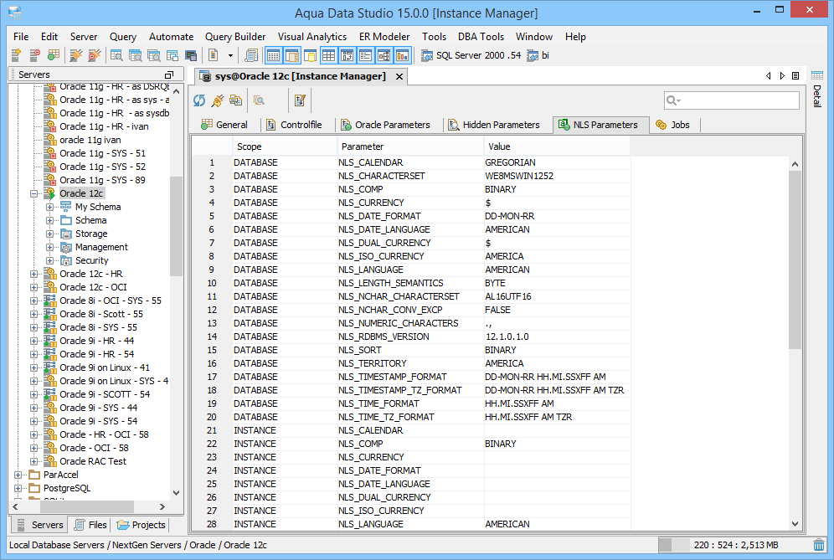The height and width of the screenshot is (560, 834).
Task: Select the Management tree item
Action: pos(101,247)
